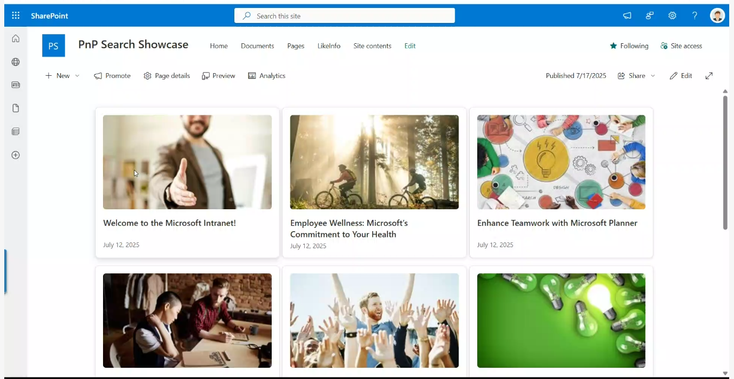The height and width of the screenshot is (379, 734).
Task: Open the Settings gear icon
Action: coord(672,15)
